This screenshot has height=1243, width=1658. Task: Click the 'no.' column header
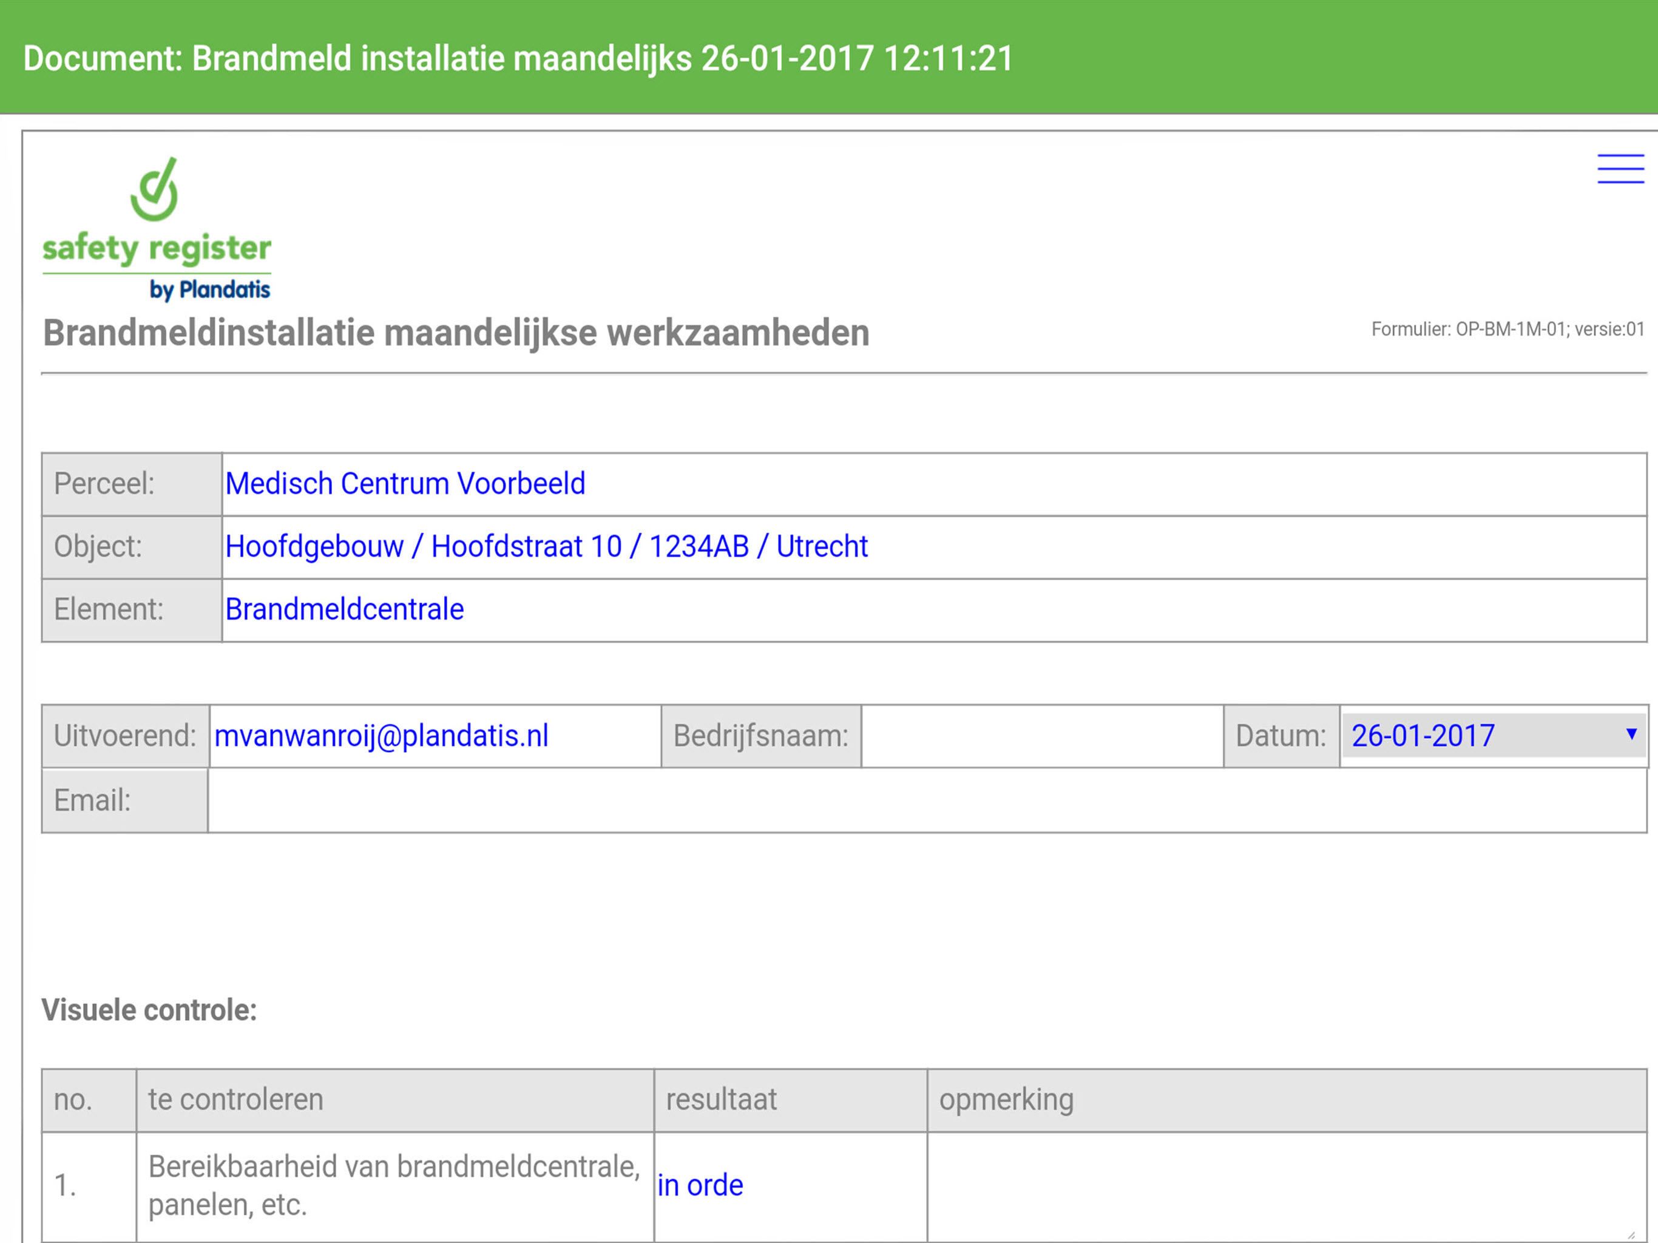(x=89, y=1100)
